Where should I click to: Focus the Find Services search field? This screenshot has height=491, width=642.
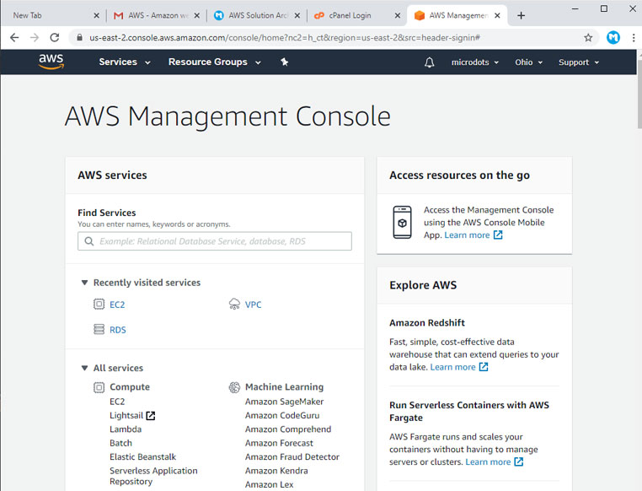pyautogui.click(x=215, y=241)
